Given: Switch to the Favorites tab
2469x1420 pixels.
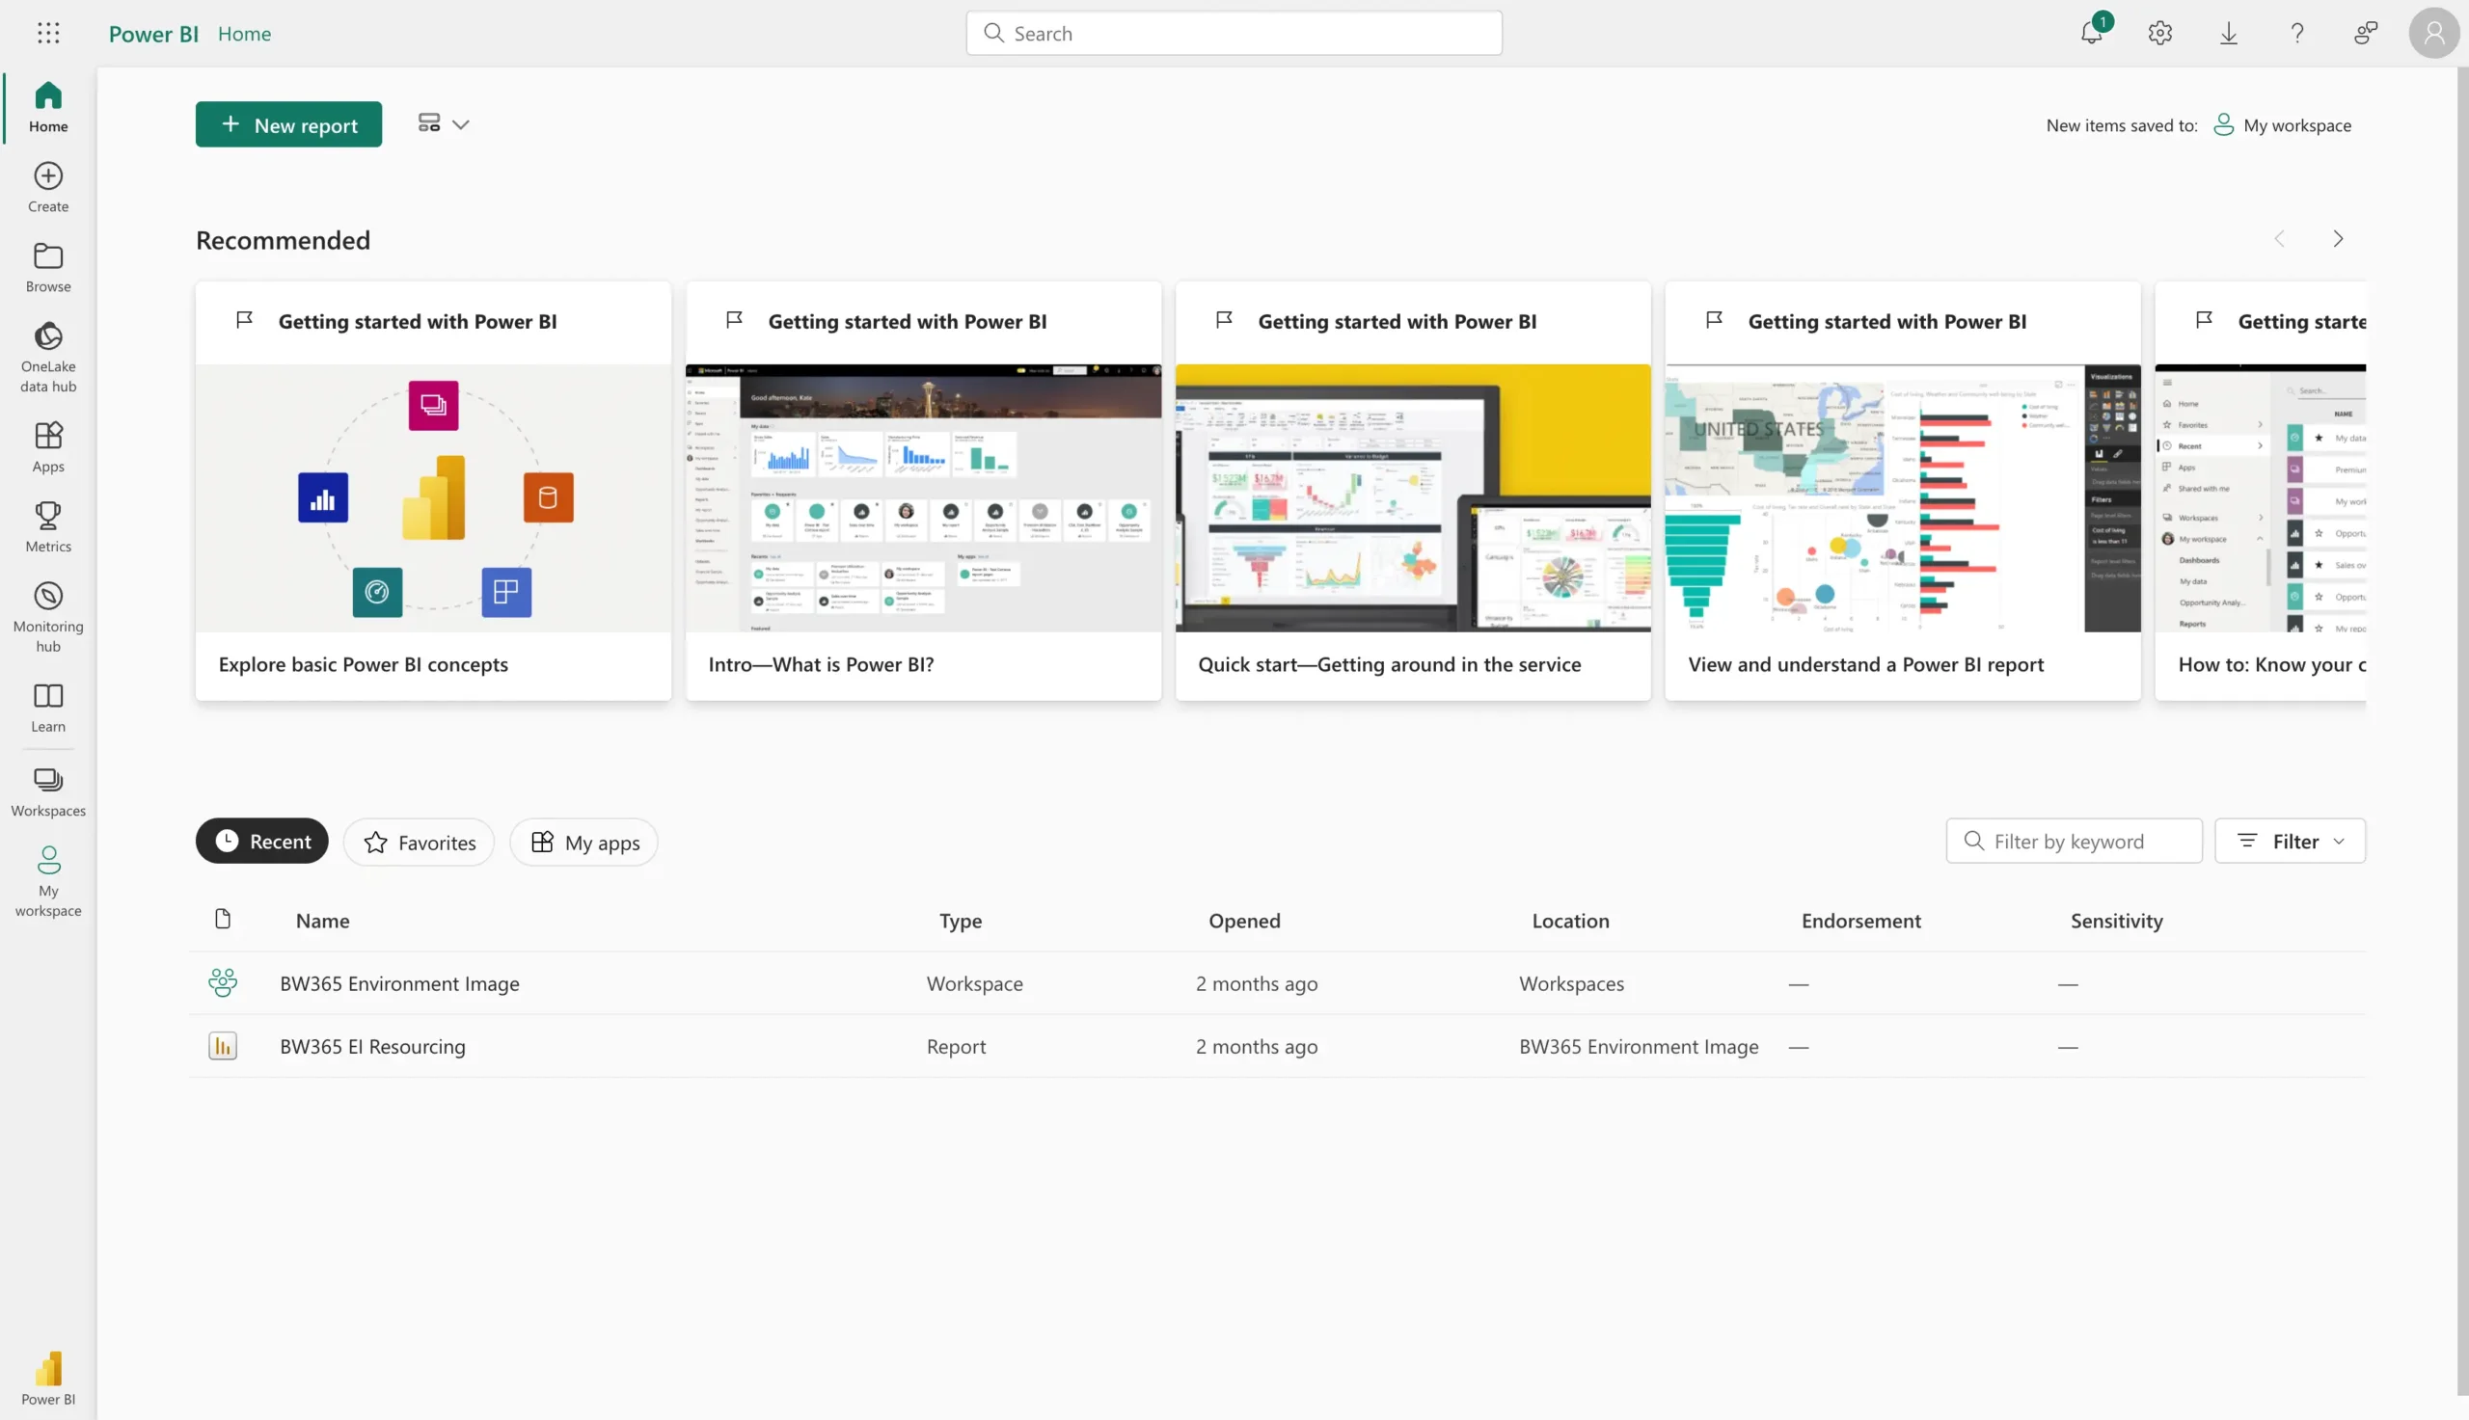Looking at the screenshot, I should coord(419,842).
